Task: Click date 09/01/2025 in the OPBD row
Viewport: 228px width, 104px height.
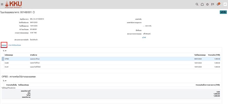Action: pyautogui.click(x=198, y=59)
